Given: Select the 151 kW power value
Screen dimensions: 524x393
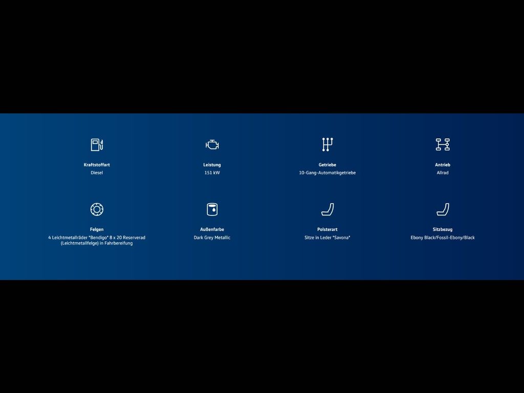Looking at the screenshot, I should [212, 173].
